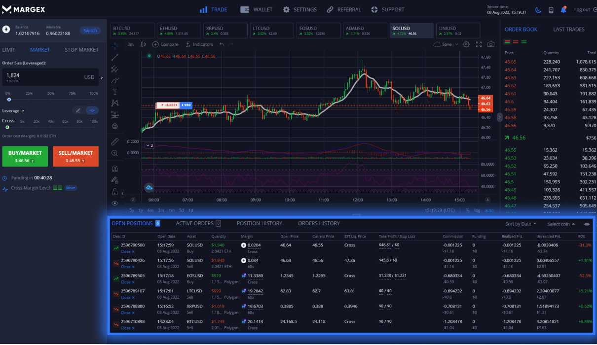Open the SETTINGS menu
Image resolution: width=597 pixels, height=345 pixels.
click(300, 9)
